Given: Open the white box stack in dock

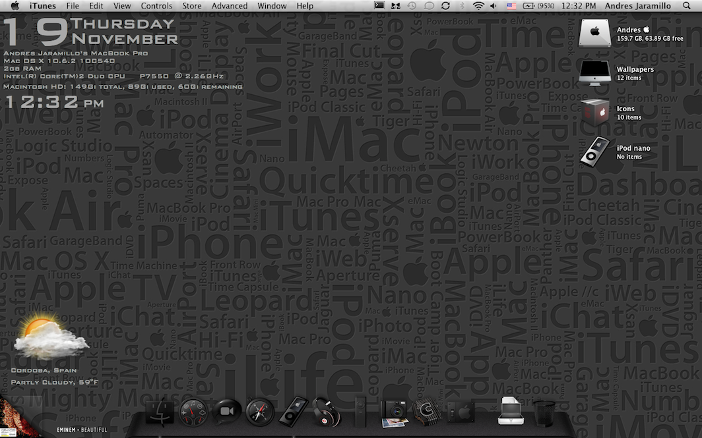Looking at the screenshot, I should 511,410.
